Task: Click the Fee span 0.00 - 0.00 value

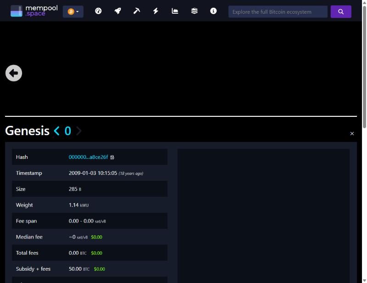Action: [87, 221]
